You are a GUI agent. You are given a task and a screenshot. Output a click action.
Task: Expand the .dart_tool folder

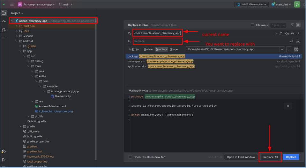click(17, 26)
